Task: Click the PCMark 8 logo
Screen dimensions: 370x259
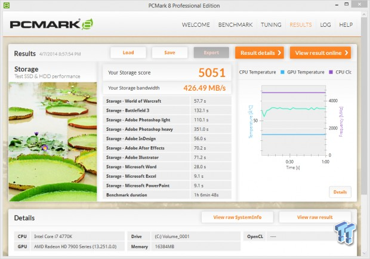Action: (x=51, y=24)
